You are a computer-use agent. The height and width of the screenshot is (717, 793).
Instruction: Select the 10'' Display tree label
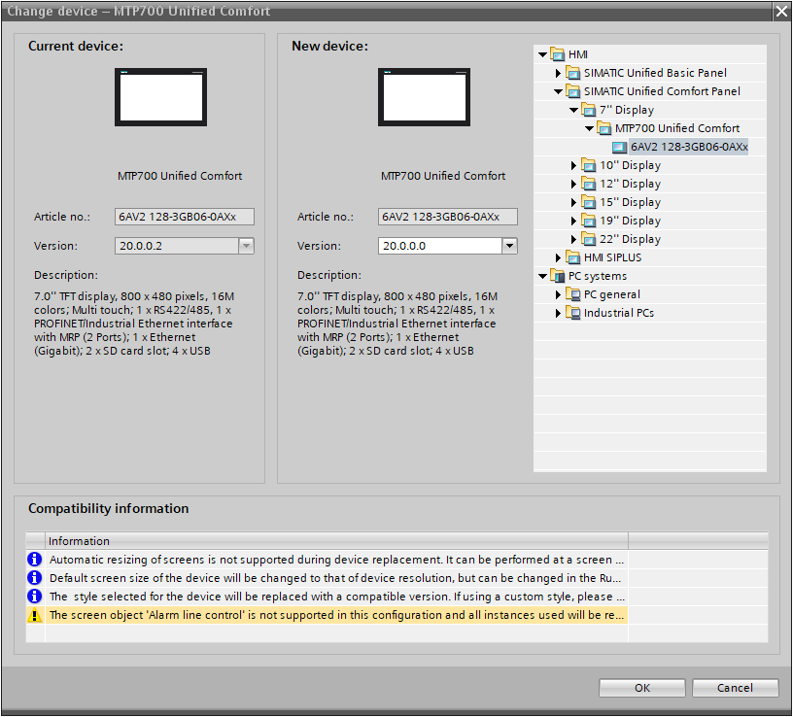630,165
